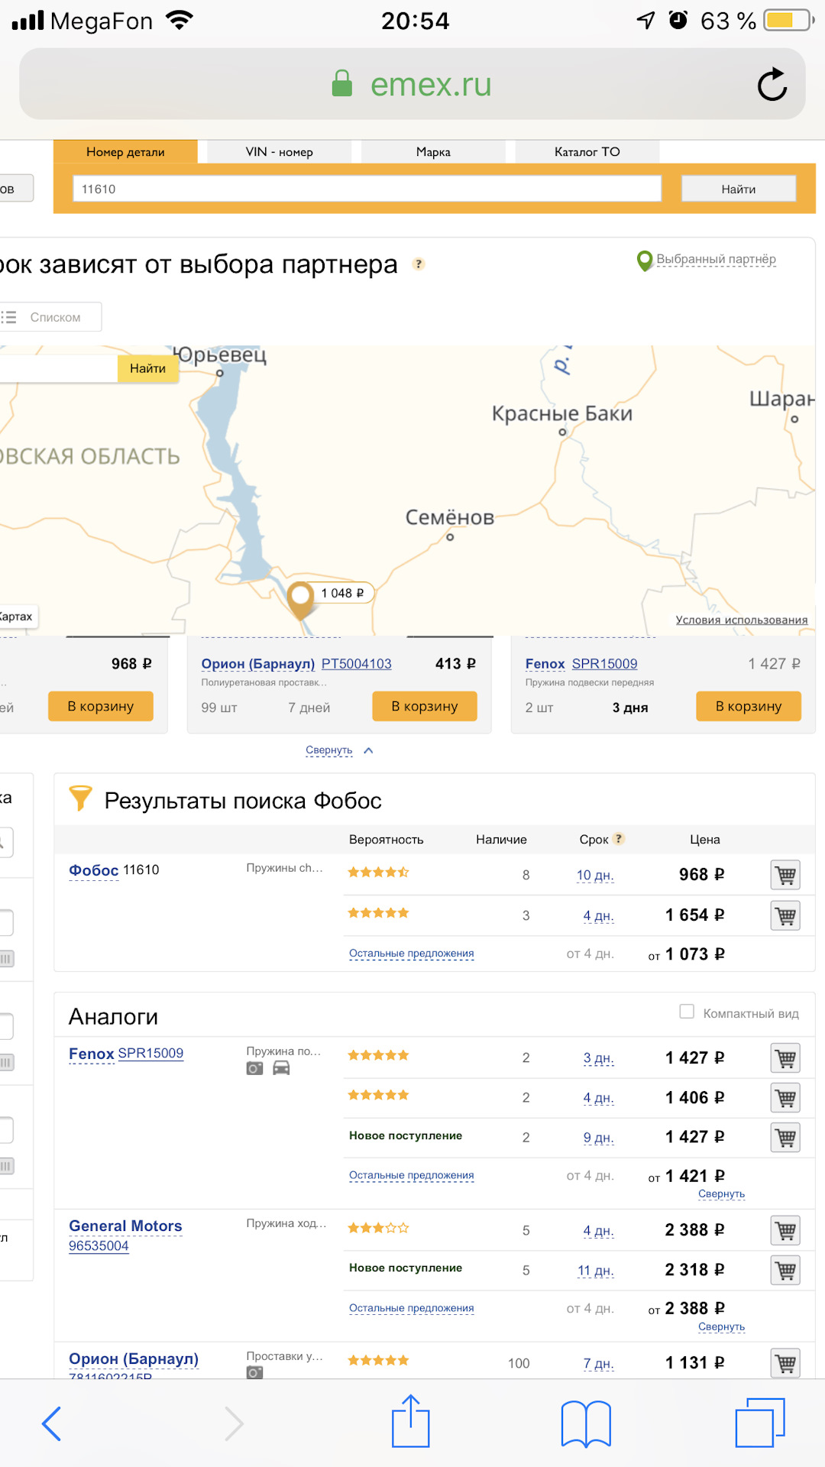This screenshot has width=825, height=1467.
Task: Expand Остальные предложения for Фобос
Action: pos(411,954)
